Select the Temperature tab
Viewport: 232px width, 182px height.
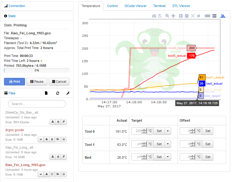coord(91,6)
